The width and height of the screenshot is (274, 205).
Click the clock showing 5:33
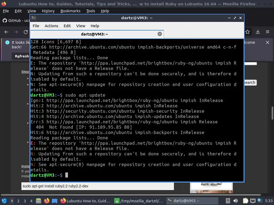269,201
